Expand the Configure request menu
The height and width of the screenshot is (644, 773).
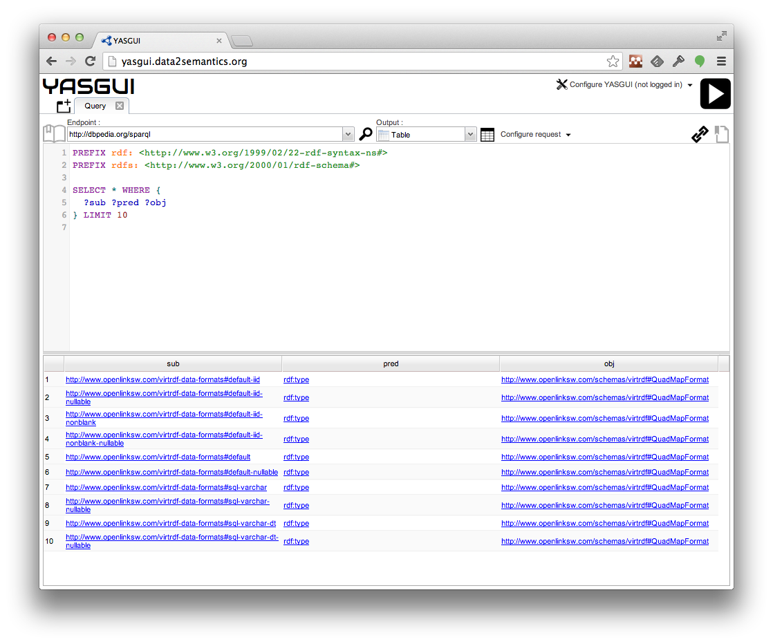[536, 135]
